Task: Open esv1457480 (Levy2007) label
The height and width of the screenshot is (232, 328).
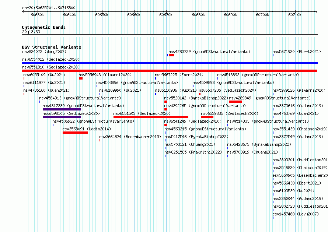Action: (296, 214)
